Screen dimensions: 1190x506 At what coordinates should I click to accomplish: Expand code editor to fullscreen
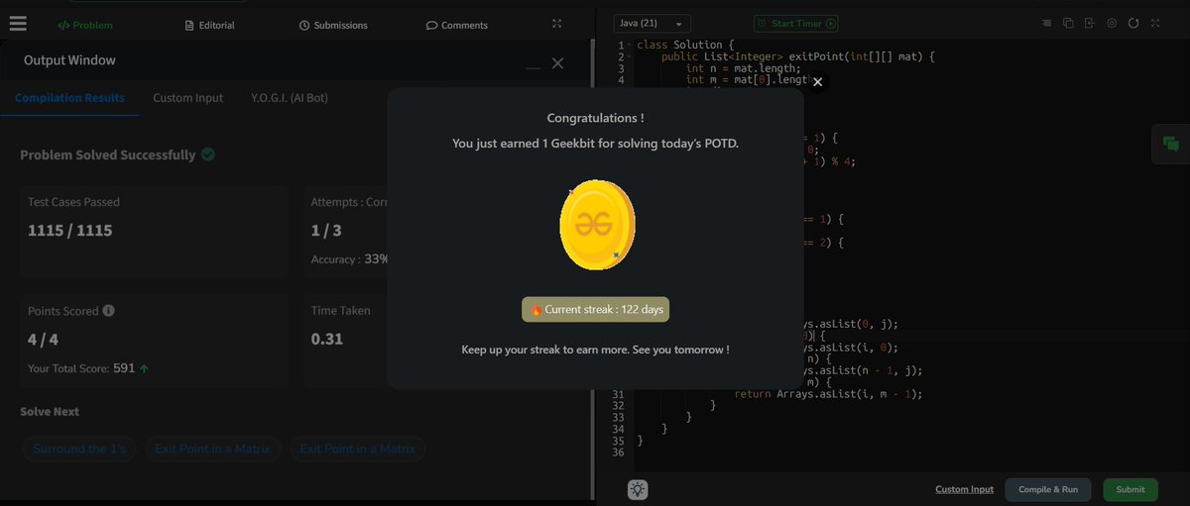tap(1155, 23)
